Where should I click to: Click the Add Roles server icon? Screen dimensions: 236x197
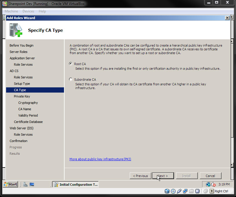coord(16,30)
